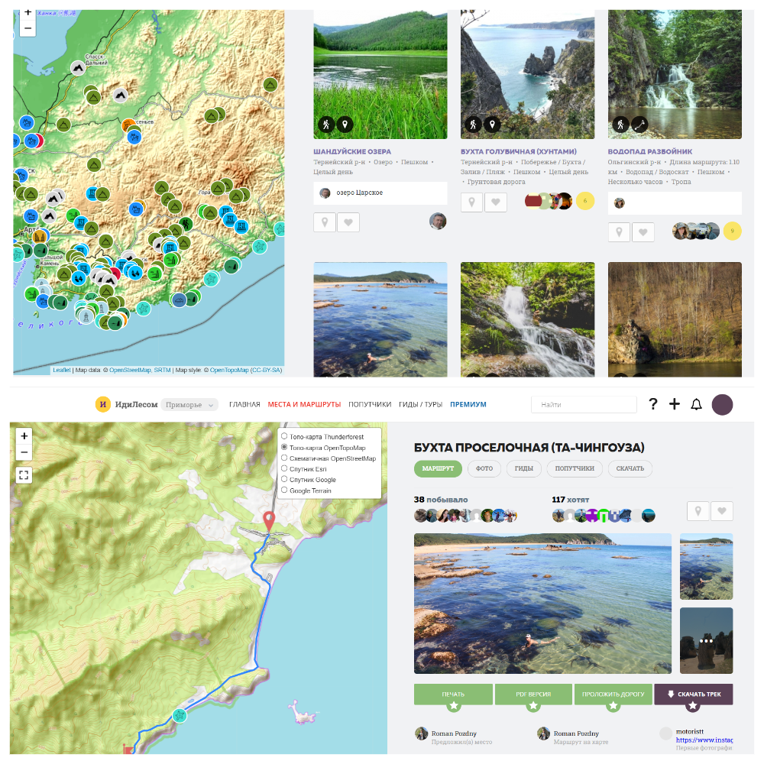Open the help question mark icon

(x=652, y=405)
